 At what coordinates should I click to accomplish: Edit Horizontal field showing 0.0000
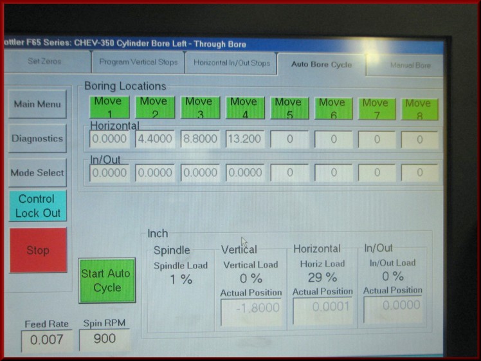point(109,139)
